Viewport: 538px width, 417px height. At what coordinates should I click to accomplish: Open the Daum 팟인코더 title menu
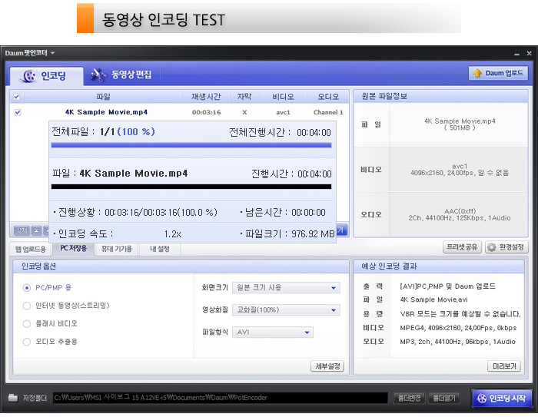click(x=30, y=53)
